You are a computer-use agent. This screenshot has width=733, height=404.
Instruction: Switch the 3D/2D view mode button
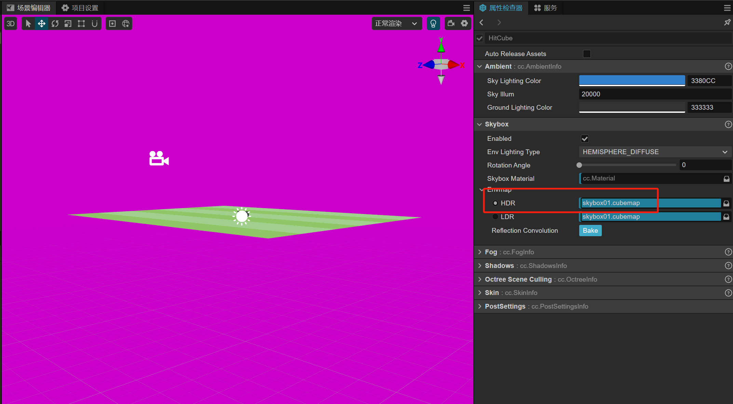click(x=11, y=24)
